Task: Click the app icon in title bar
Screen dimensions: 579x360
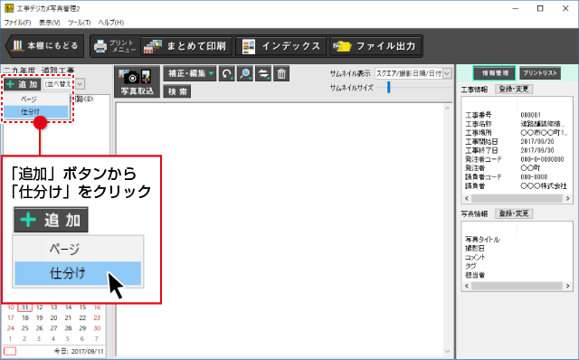Action: point(9,8)
